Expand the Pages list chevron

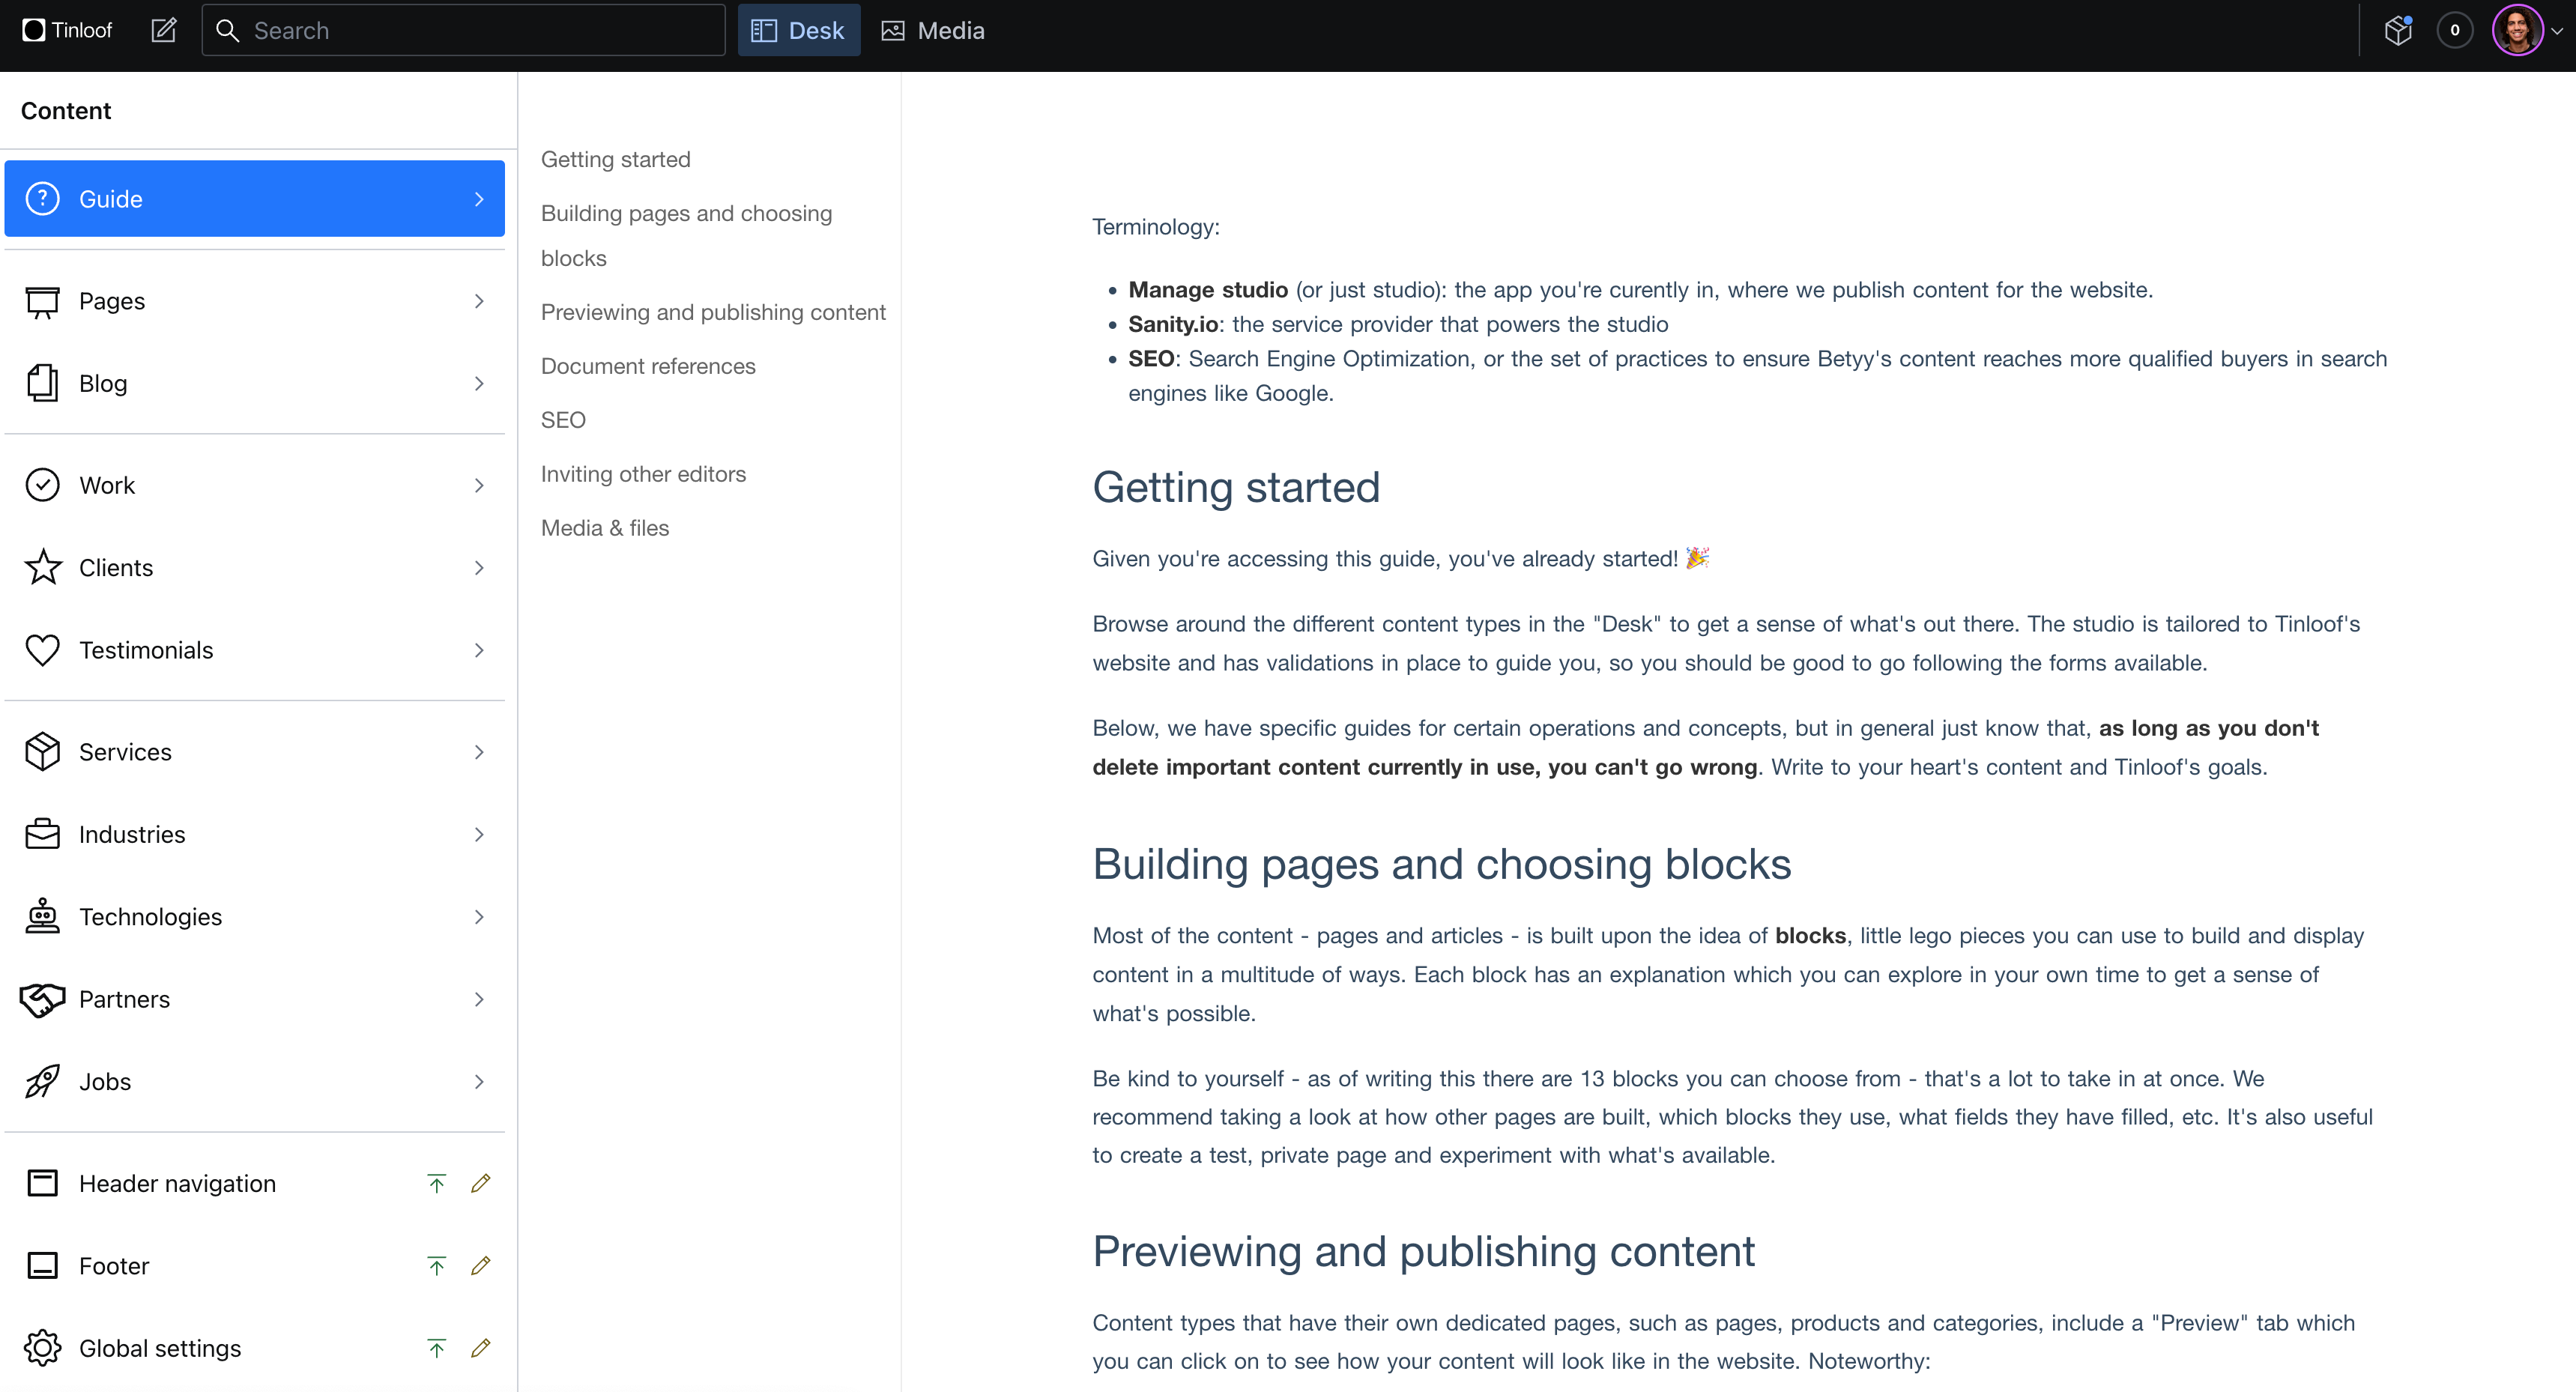[479, 301]
